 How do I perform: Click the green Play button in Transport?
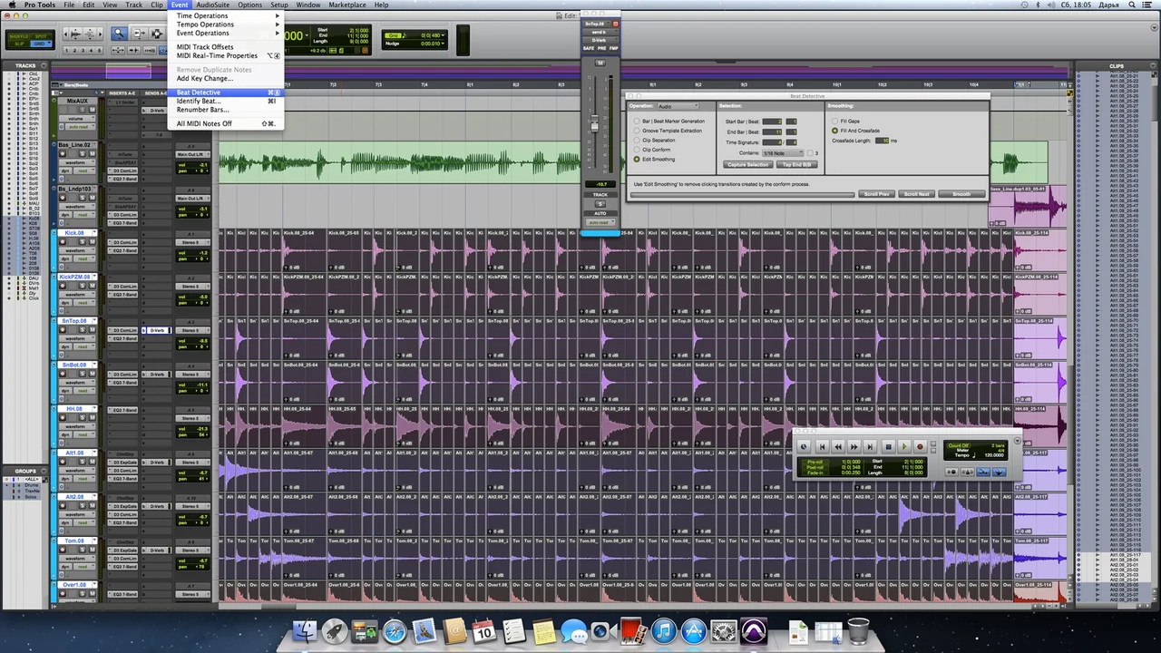903,446
